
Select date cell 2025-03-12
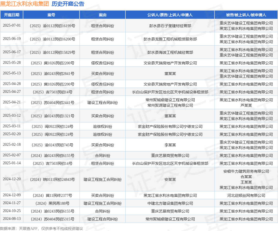[12, 116]
